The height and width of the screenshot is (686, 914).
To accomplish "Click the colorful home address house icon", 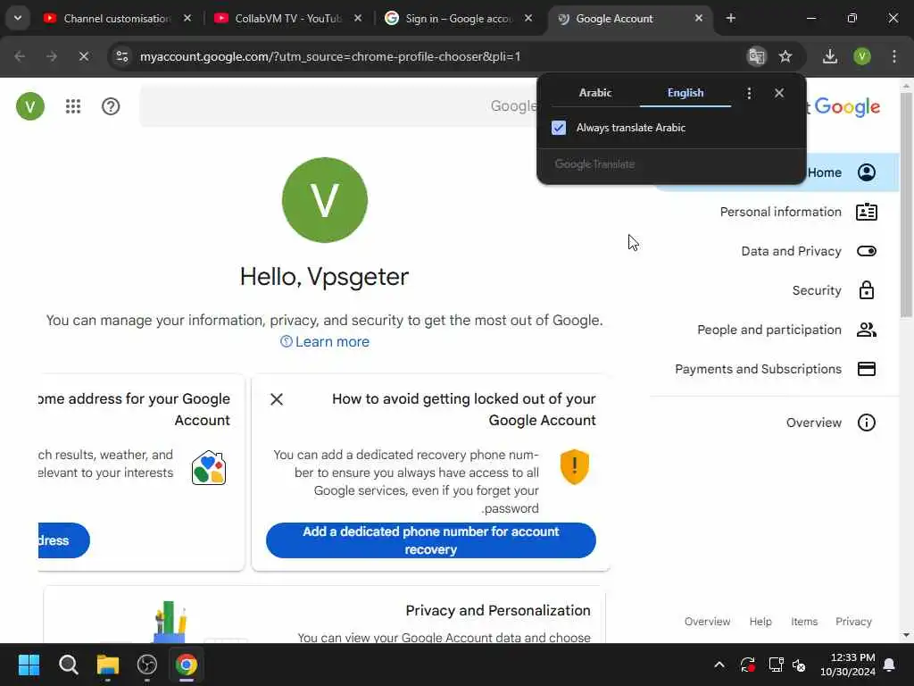I will pyautogui.click(x=209, y=468).
